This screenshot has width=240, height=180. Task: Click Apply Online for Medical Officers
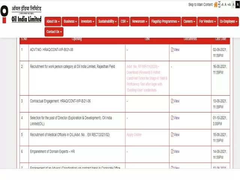coord(134,135)
